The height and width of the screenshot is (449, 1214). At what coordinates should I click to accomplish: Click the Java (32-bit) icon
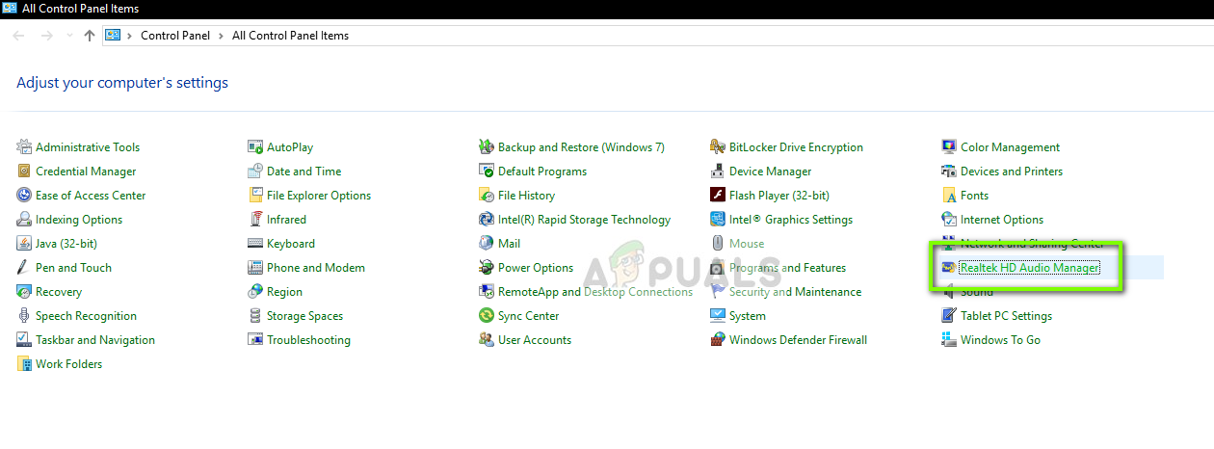24,243
